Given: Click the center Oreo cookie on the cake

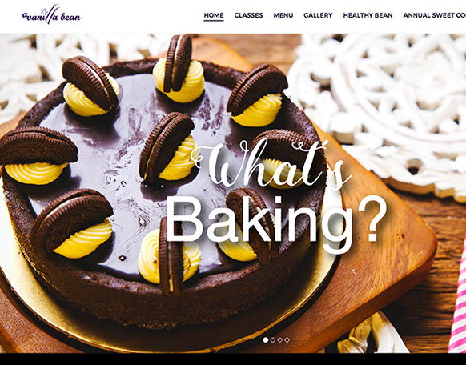Looking at the screenshot, I should click(167, 148).
